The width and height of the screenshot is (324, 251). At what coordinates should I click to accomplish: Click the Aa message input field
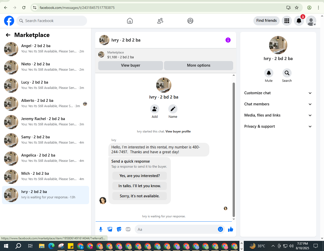click(176, 229)
